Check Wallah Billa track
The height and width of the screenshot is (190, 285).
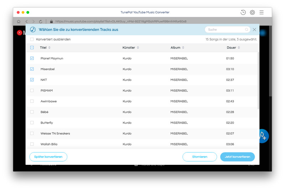32,144
